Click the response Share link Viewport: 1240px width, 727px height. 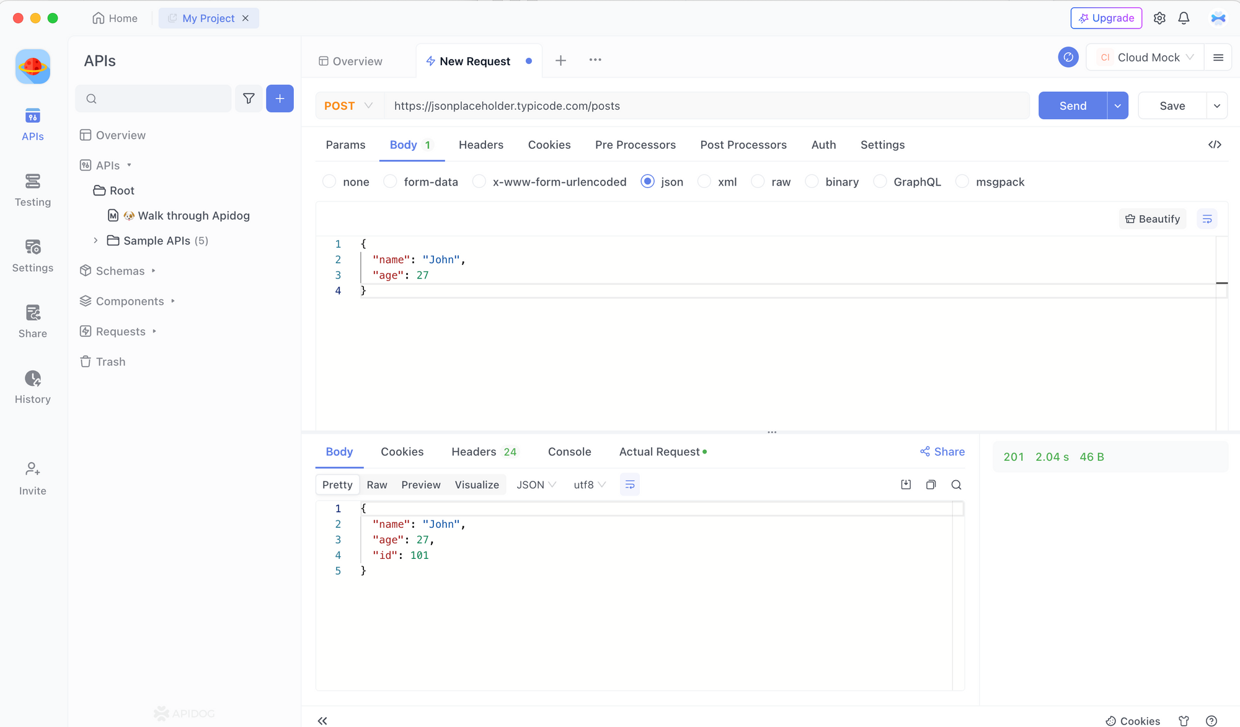point(942,452)
